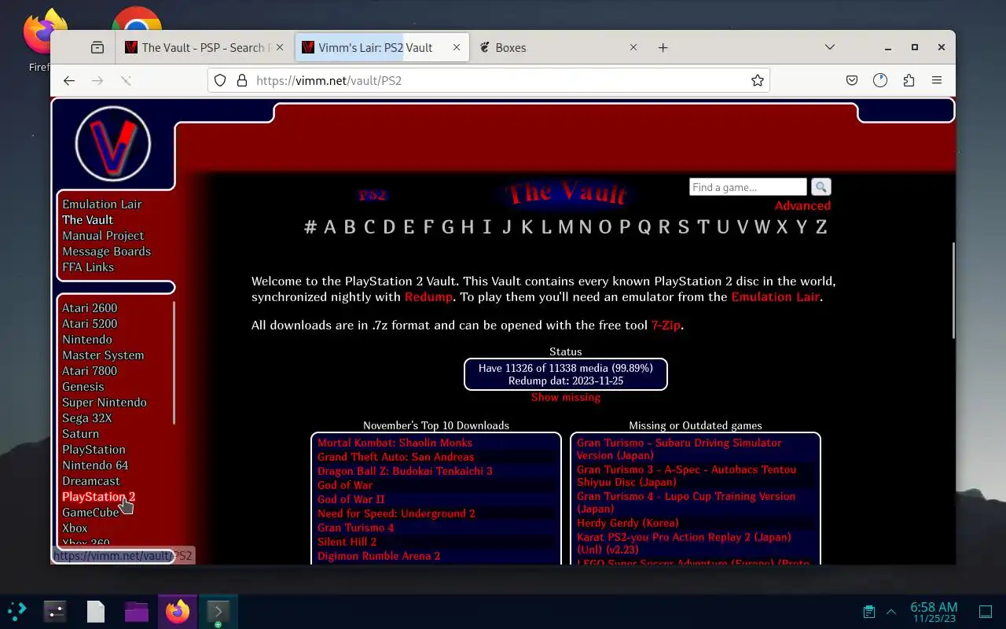Browse games starting with letter Z
This screenshot has width=1006, height=629.
[821, 226]
